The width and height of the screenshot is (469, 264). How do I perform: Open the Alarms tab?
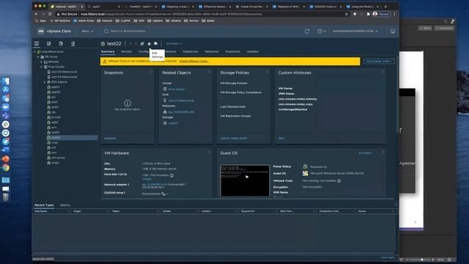click(x=65, y=205)
